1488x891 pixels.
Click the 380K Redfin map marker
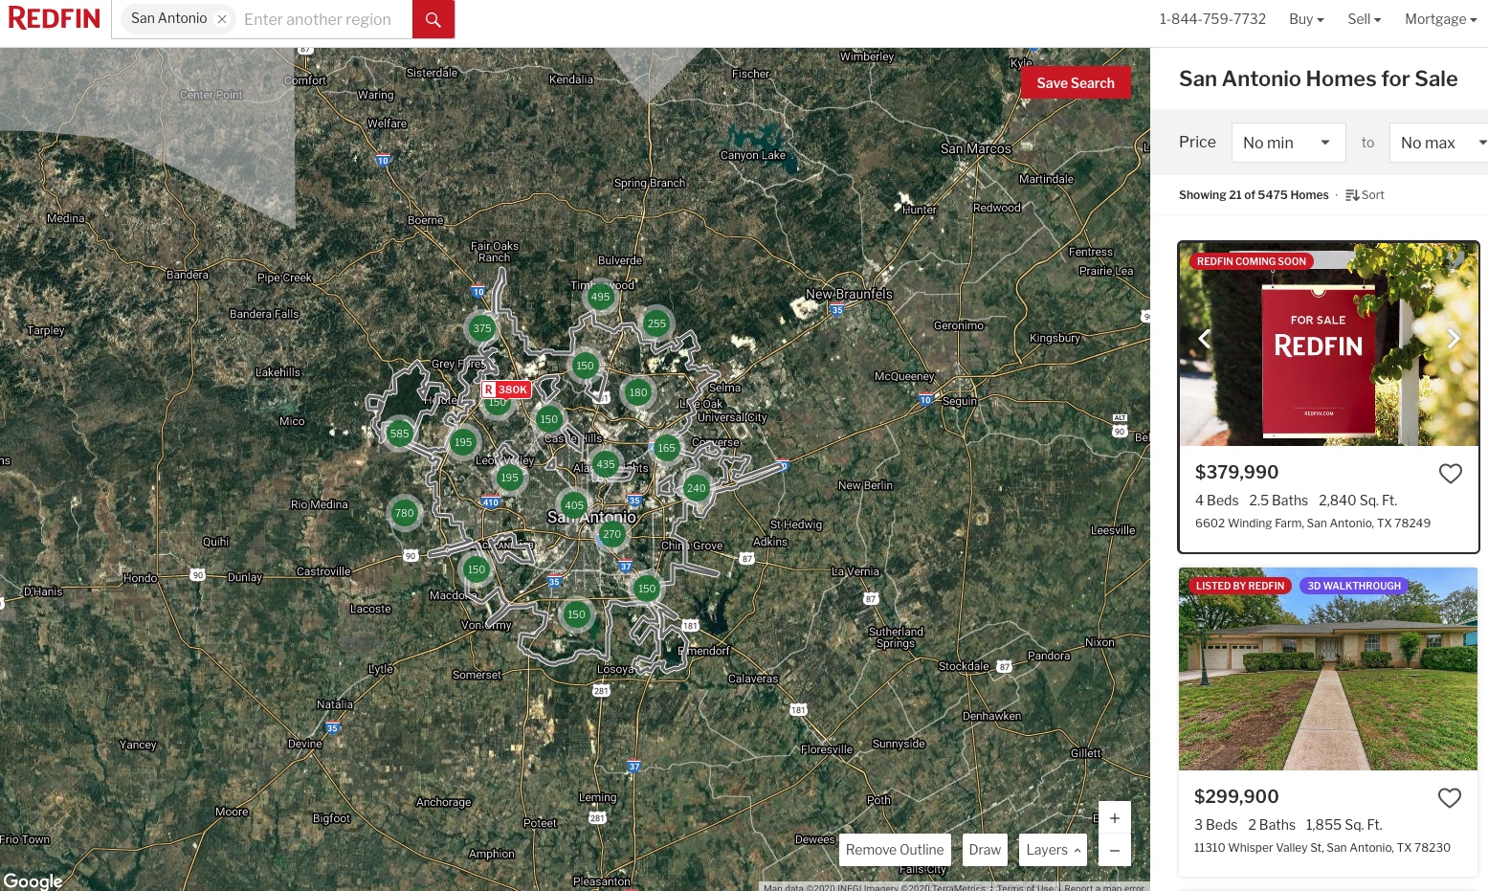[x=506, y=390]
